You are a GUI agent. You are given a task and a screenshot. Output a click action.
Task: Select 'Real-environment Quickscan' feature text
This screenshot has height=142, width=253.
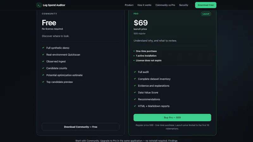[63, 55]
